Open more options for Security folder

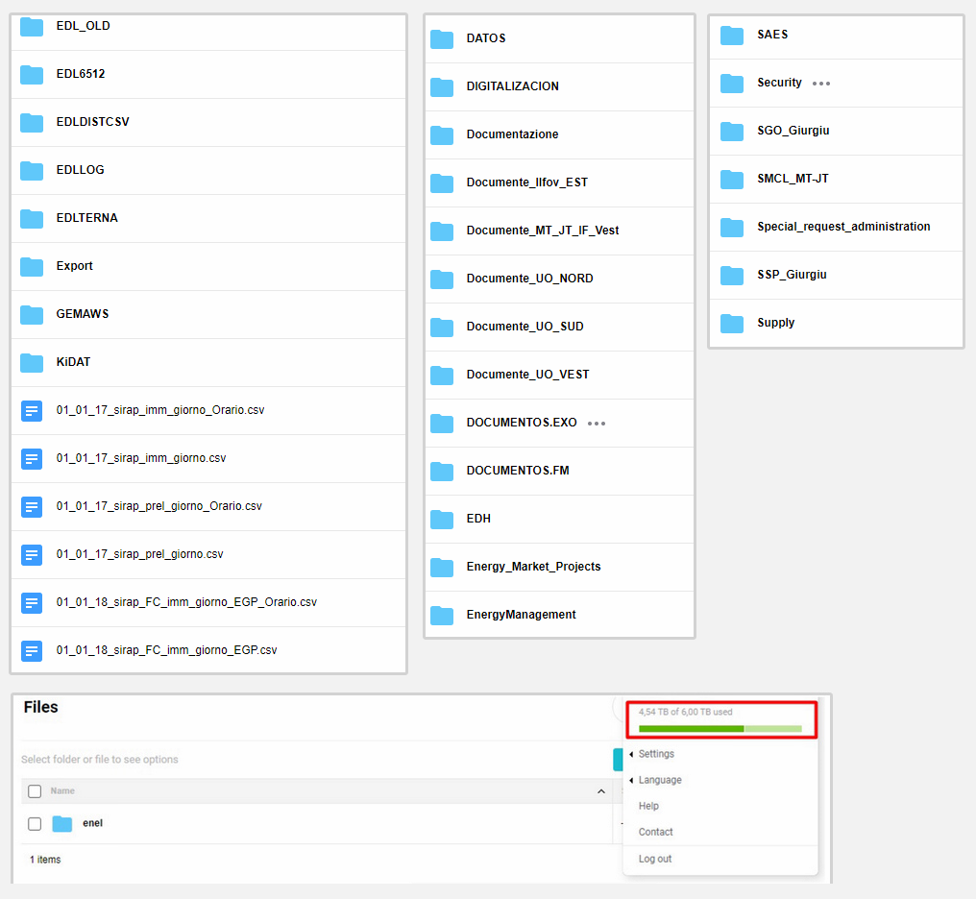pyautogui.click(x=821, y=84)
